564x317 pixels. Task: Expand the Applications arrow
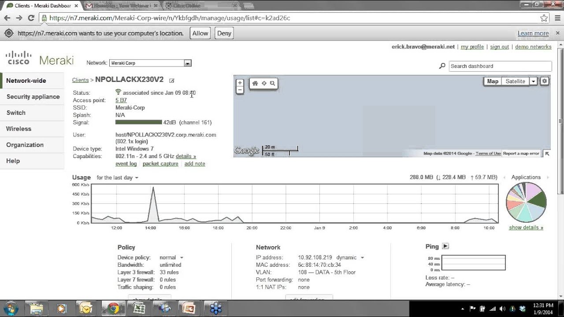point(548,177)
